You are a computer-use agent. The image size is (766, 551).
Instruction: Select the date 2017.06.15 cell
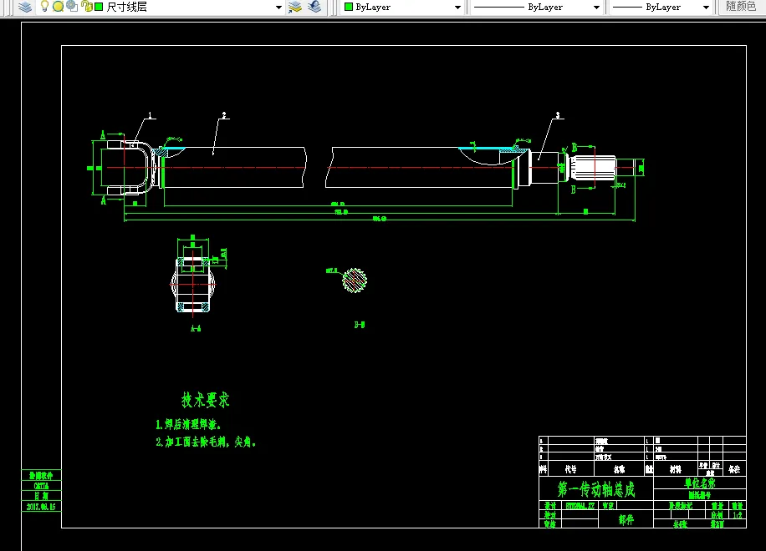42,507
